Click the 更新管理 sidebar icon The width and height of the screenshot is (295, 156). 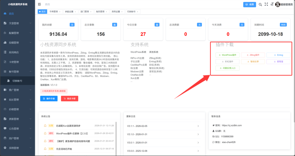tap(5, 119)
